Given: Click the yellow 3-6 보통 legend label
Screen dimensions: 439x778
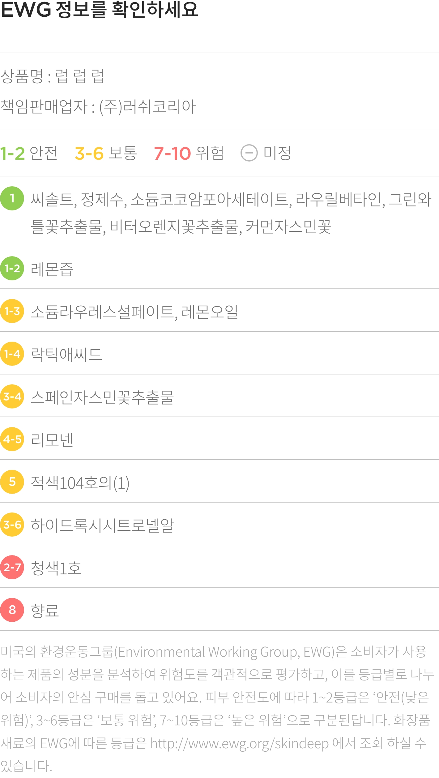Looking at the screenshot, I should (106, 153).
